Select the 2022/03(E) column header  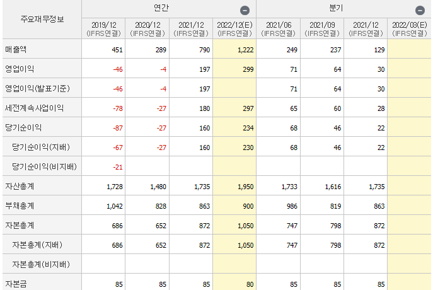point(409,29)
